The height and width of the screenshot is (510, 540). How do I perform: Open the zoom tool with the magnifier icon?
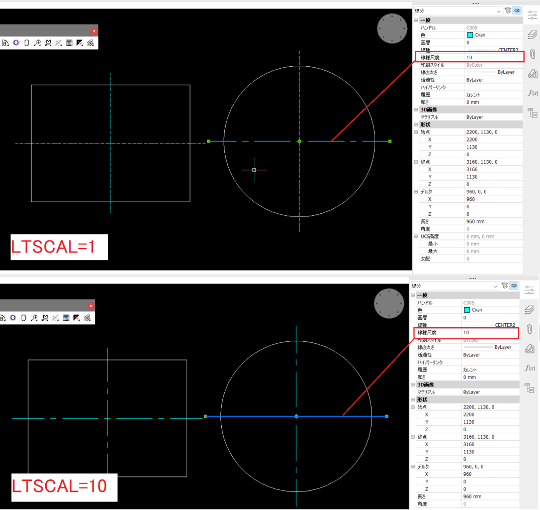tap(37, 43)
